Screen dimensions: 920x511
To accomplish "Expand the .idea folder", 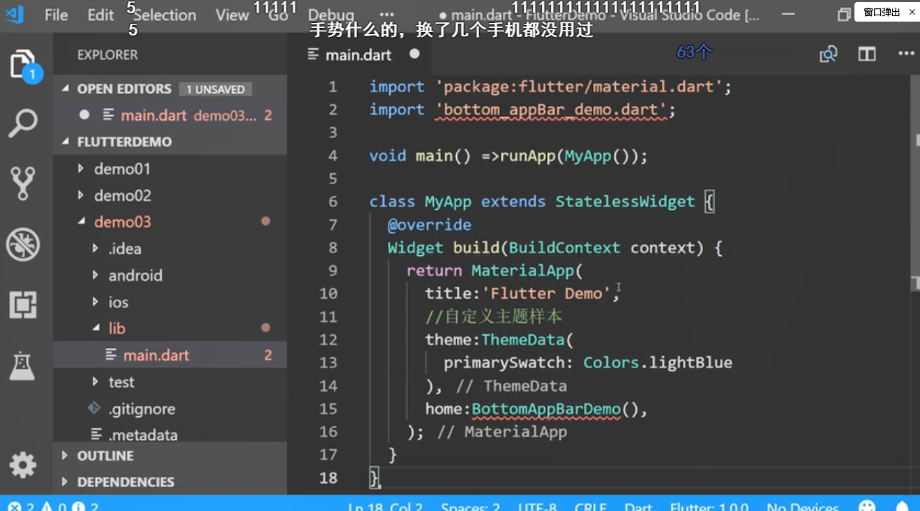I will tap(169, 248).
